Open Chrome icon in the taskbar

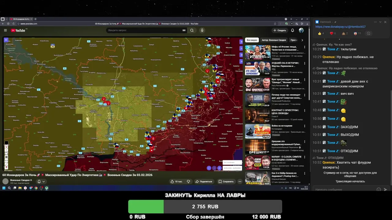point(36,188)
